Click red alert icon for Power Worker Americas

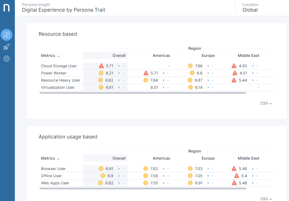pos(146,73)
